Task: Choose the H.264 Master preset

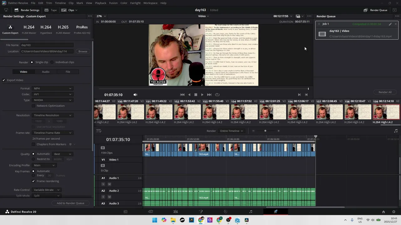Action: 29,30
